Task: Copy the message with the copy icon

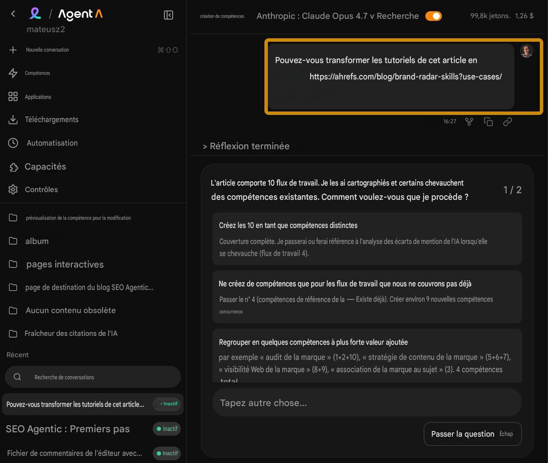Action: pyautogui.click(x=488, y=122)
